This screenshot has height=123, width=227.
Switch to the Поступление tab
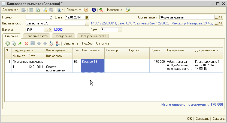[x=63, y=36]
